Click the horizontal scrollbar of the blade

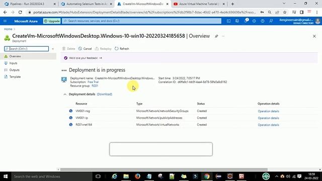click(x=164, y=169)
